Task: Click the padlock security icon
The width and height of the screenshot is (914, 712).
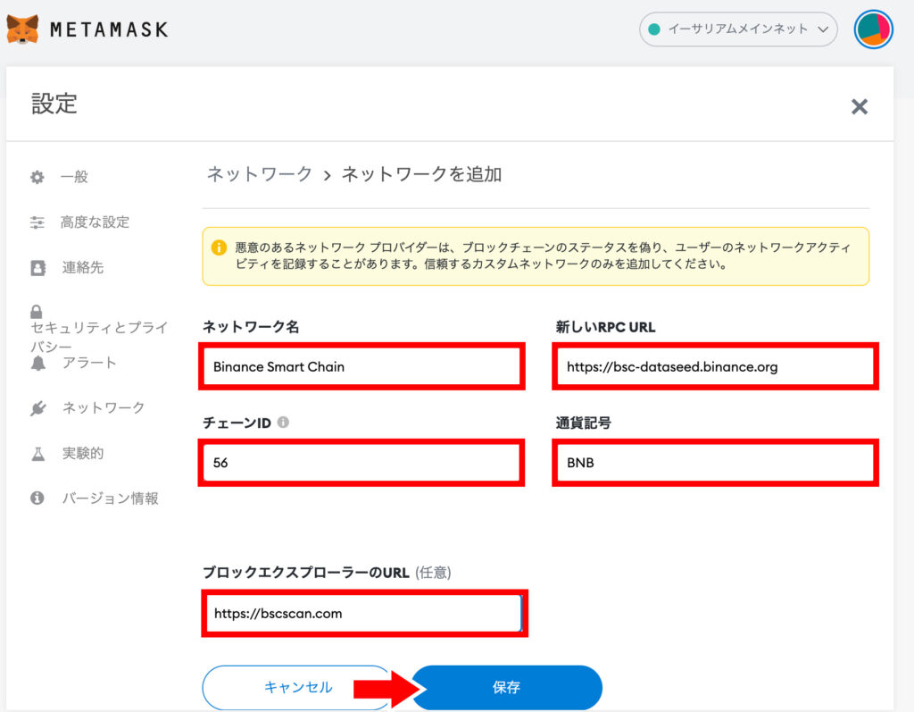Action: (36, 311)
